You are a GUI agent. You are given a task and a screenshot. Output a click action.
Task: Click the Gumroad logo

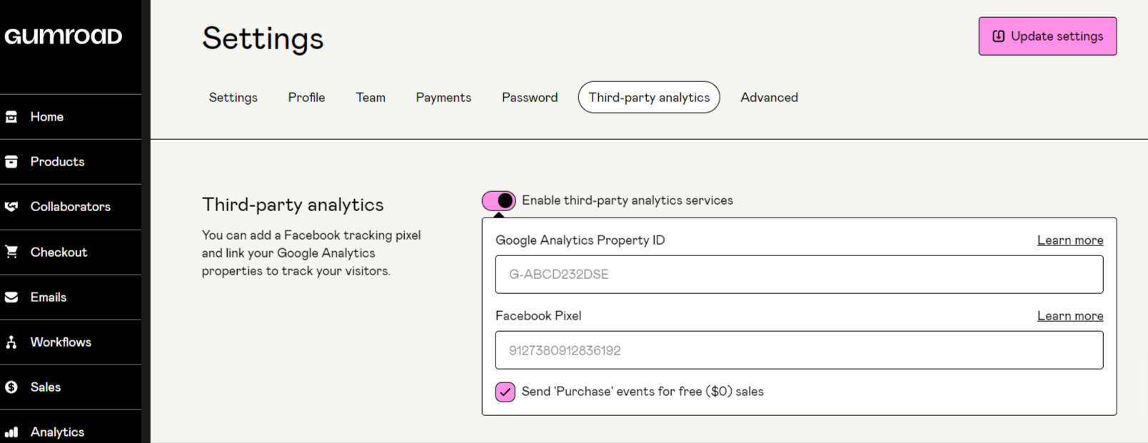[x=64, y=36]
